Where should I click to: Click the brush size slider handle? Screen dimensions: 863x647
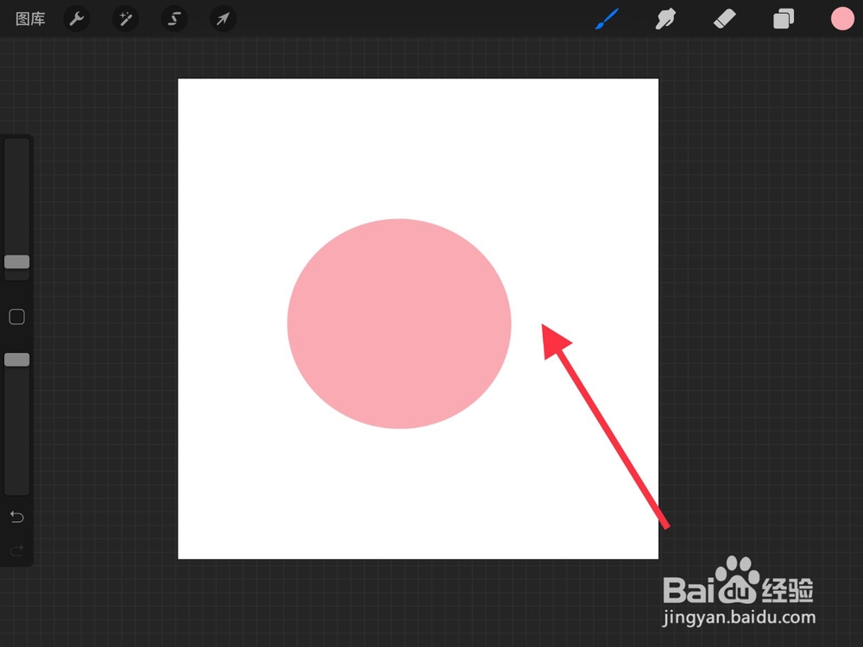(17, 262)
